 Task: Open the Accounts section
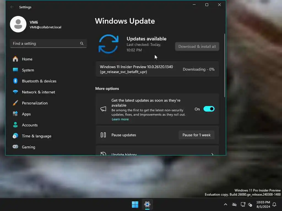click(48, 125)
